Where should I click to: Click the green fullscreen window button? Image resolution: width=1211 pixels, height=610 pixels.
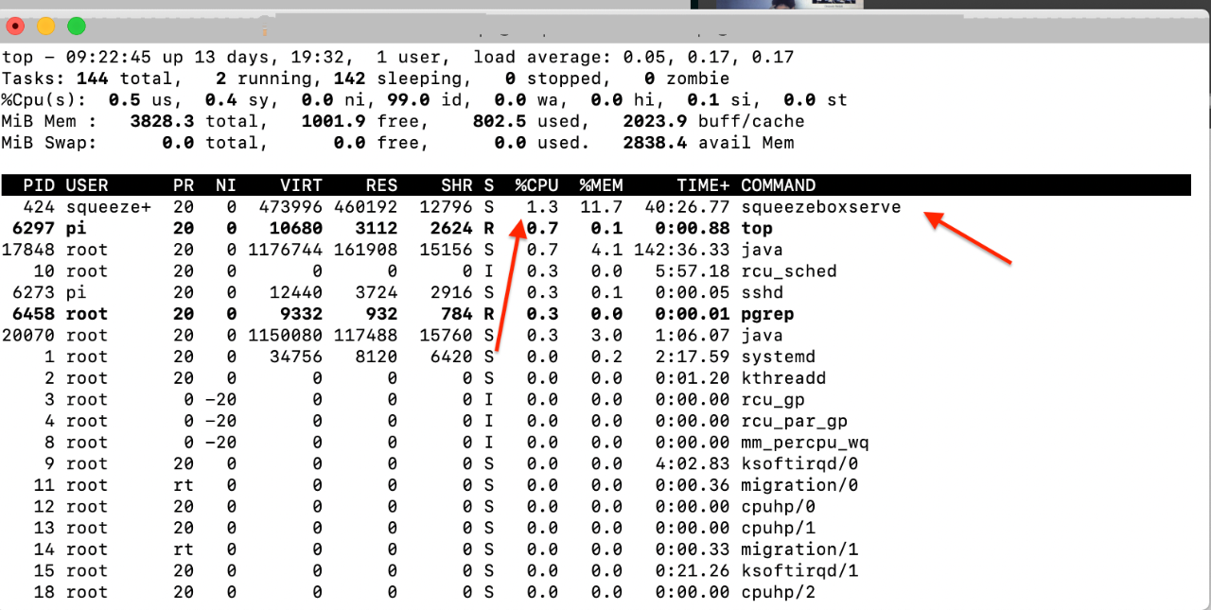point(77,26)
